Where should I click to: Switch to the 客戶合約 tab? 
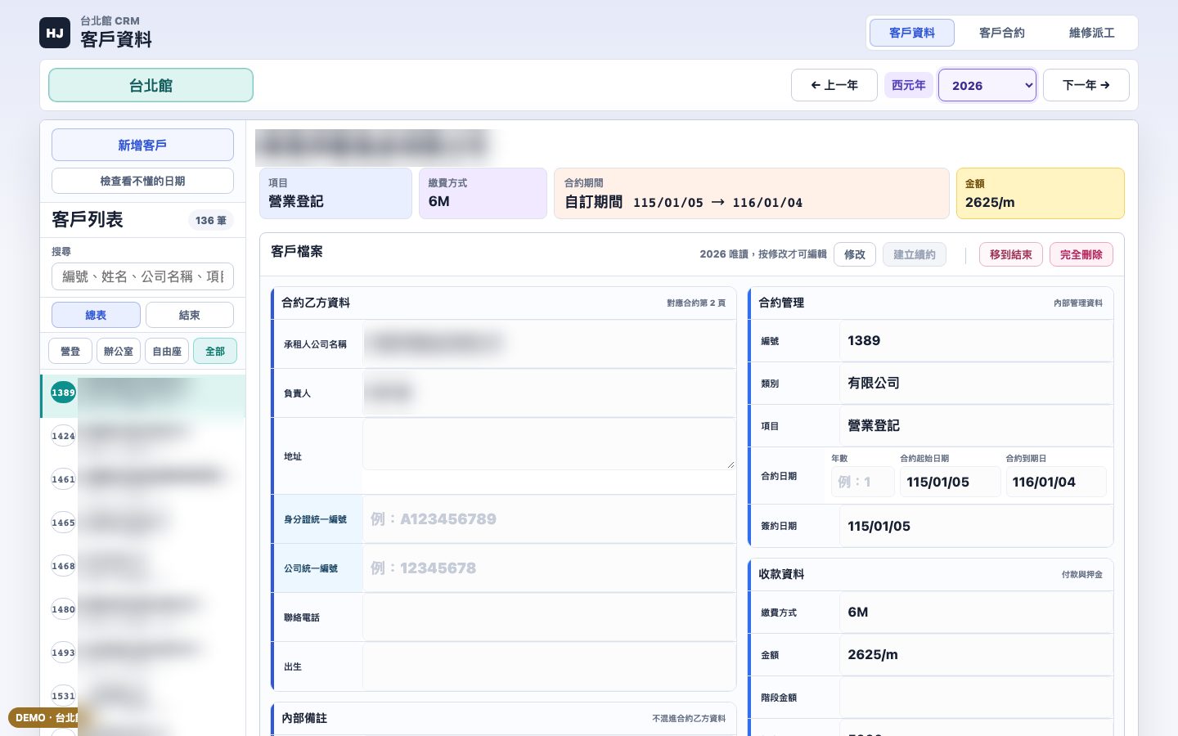click(x=1002, y=33)
